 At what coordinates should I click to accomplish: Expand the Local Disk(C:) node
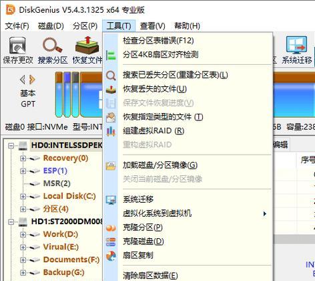23,197
